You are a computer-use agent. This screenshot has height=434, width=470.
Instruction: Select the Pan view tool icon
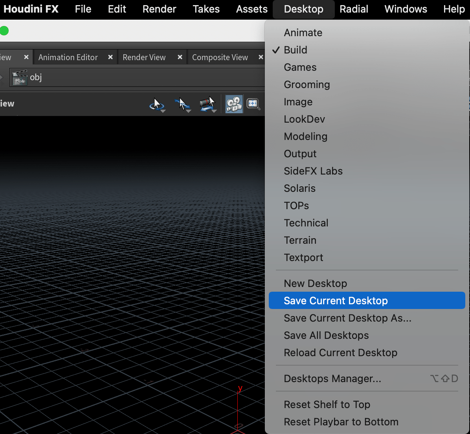pos(182,104)
